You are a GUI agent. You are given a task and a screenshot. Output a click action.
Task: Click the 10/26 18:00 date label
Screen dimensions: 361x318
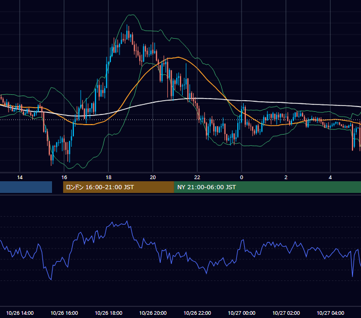pyautogui.click(x=108, y=313)
